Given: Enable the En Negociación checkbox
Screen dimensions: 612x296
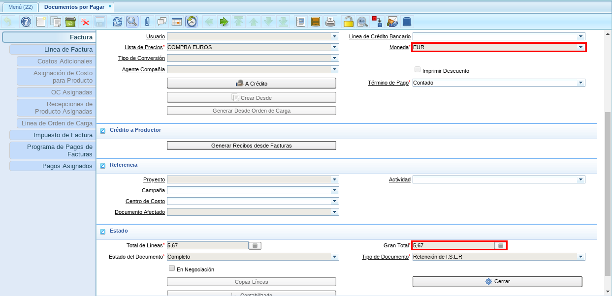Looking at the screenshot, I should [172, 268].
